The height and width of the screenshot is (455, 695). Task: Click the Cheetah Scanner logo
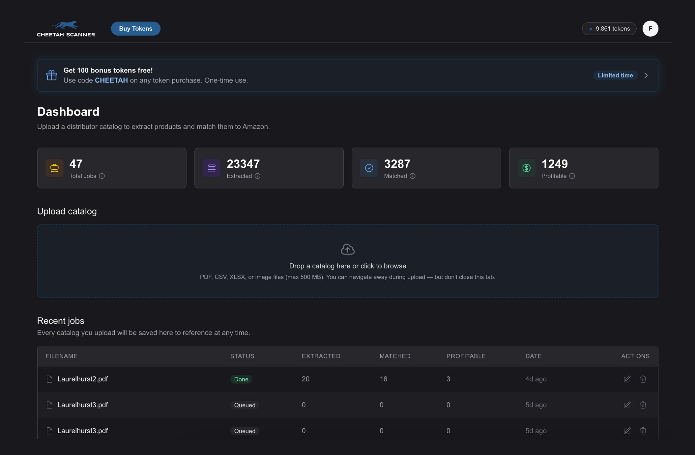click(66, 29)
